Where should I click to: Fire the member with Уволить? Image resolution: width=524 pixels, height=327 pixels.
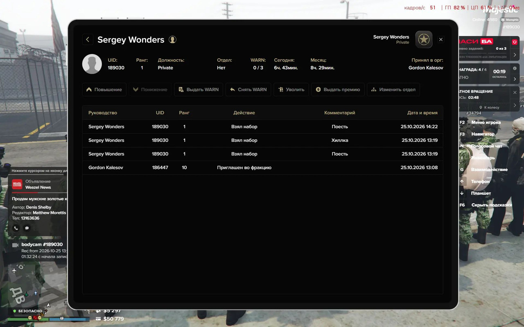(291, 90)
